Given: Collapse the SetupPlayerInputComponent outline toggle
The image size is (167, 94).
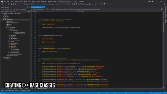Looking at the screenshot, I should [x=39, y=60].
